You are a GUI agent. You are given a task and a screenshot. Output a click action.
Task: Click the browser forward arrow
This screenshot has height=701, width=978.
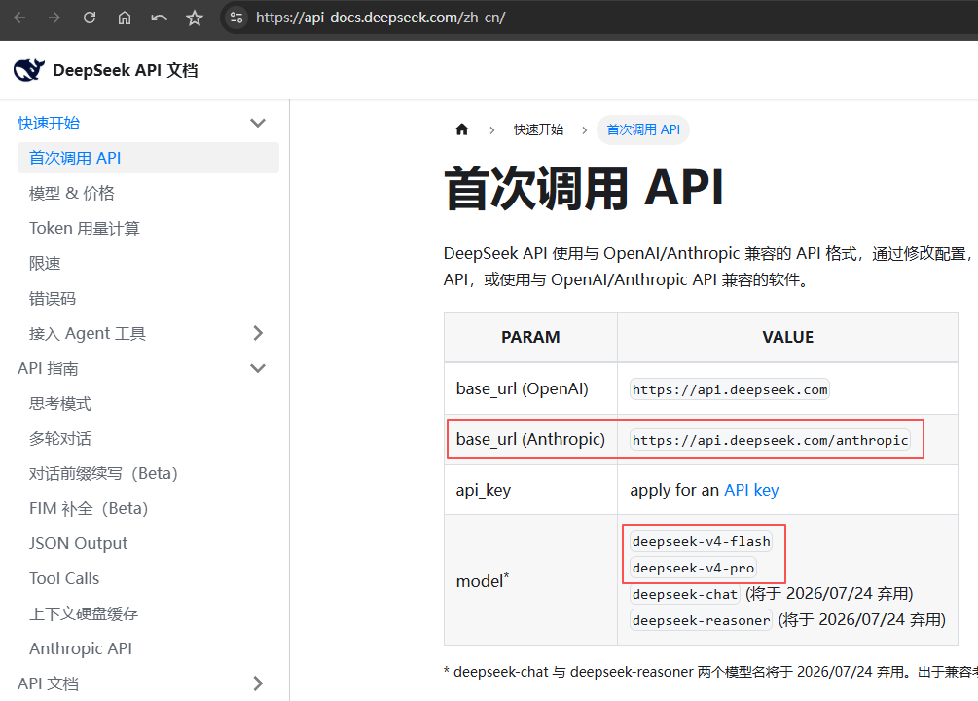pyautogui.click(x=54, y=18)
